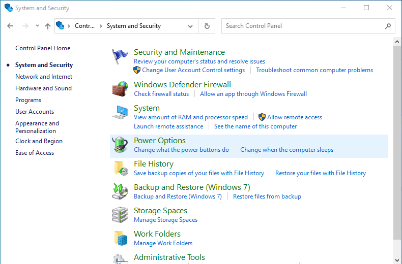Open the Administrative Tools gear icon
The image size is (402, 264).
tap(120, 259)
